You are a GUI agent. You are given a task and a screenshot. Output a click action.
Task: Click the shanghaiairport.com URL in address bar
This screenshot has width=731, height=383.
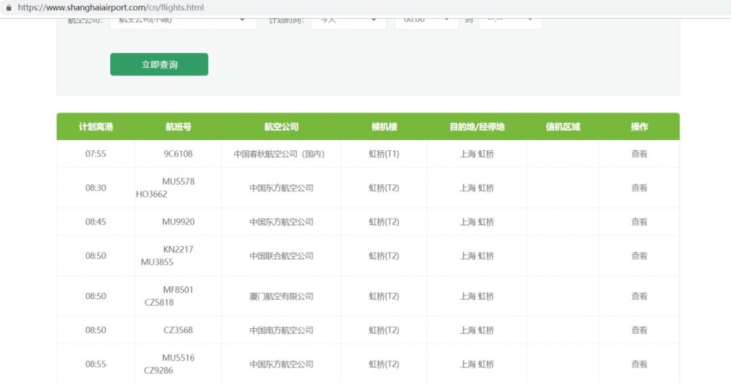(111, 7)
